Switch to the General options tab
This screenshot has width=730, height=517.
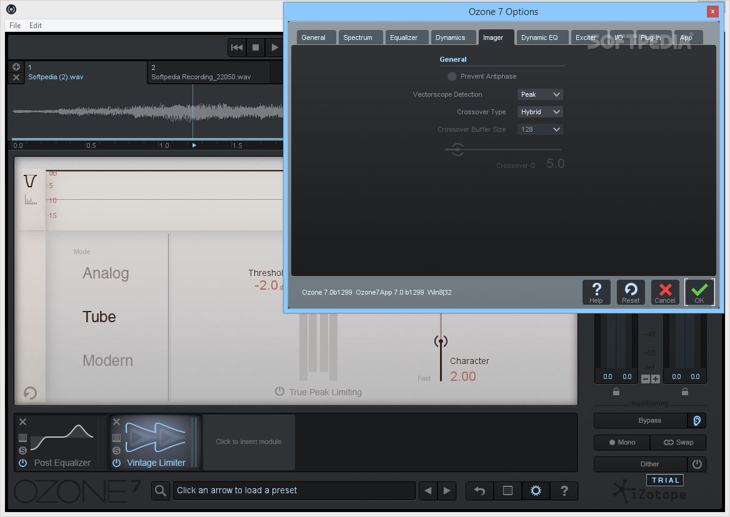tap(316, 37)
